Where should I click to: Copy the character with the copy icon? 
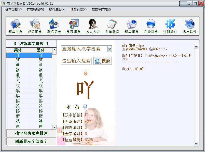point(77,107)
